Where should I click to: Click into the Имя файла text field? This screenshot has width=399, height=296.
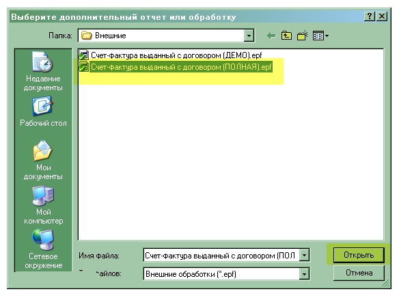click(221, 255)
